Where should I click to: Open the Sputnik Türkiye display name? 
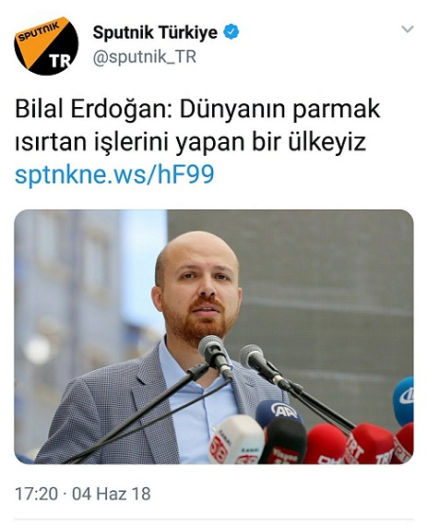coord(155,32)
